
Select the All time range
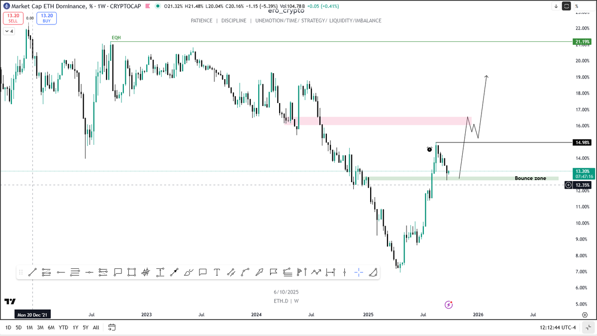click(96, 328)
